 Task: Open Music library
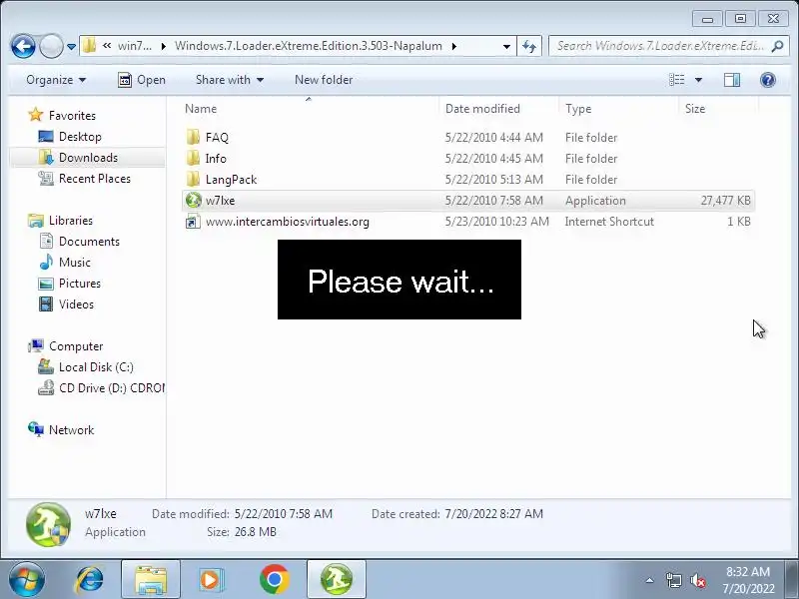pos(74,262)
